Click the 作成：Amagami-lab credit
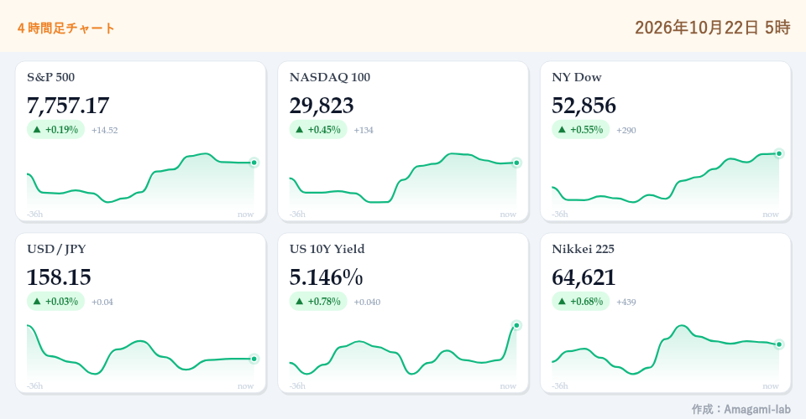This screenshot has width=806, height=419. (x=741, y=409)
